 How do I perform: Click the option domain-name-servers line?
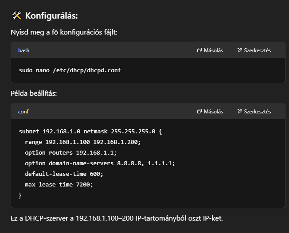(x=100, y=163)
